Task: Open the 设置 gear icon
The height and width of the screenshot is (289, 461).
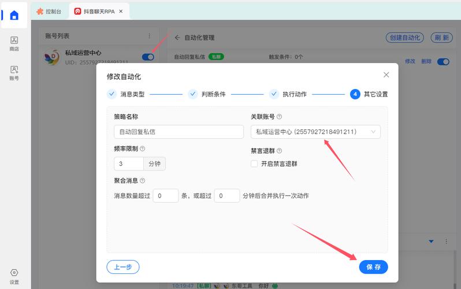Action: 14,276
